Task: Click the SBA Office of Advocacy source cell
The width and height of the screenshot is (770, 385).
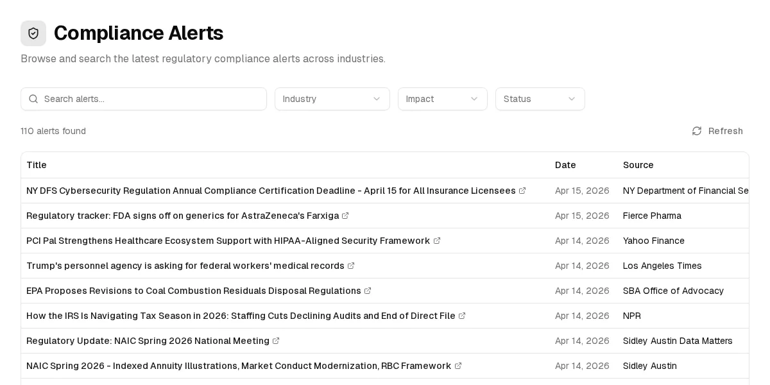Action: pos(673,291)
